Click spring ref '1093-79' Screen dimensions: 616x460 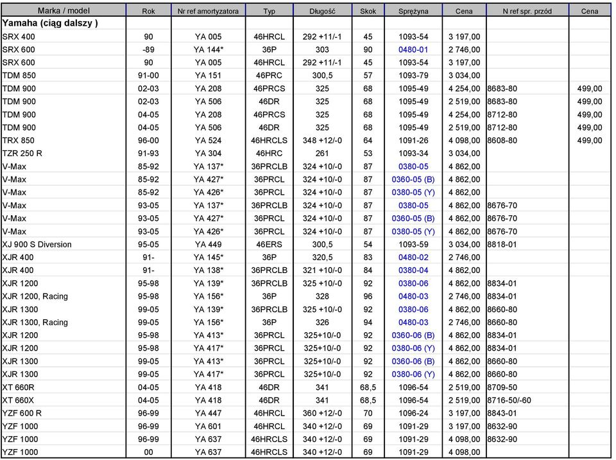[413, 76]
